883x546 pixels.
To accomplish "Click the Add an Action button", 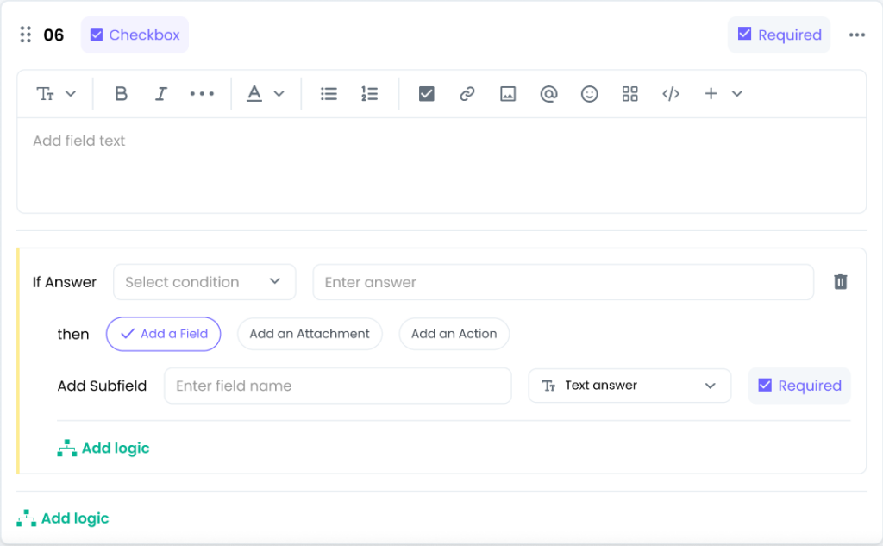I will pos(454,334).
